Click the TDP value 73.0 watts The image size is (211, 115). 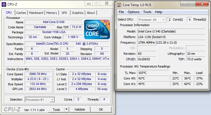click(196, 59)
